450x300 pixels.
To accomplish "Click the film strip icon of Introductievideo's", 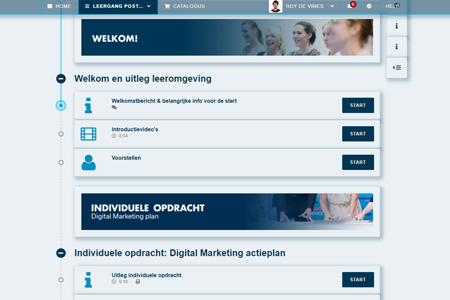I will pos(88,134).
